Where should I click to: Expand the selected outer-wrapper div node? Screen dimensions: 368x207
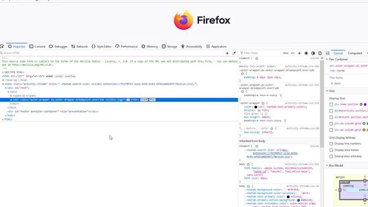tap(11, 99)
